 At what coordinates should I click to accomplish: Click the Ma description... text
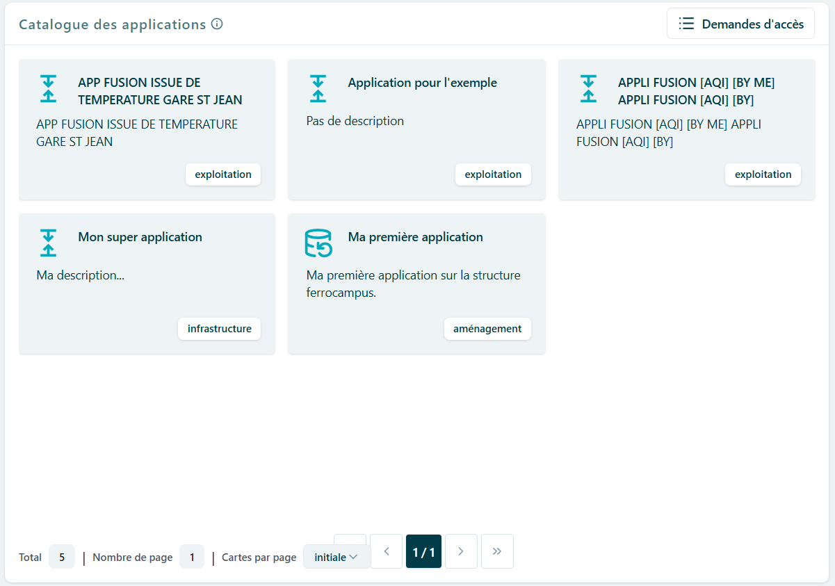(81, 275)
